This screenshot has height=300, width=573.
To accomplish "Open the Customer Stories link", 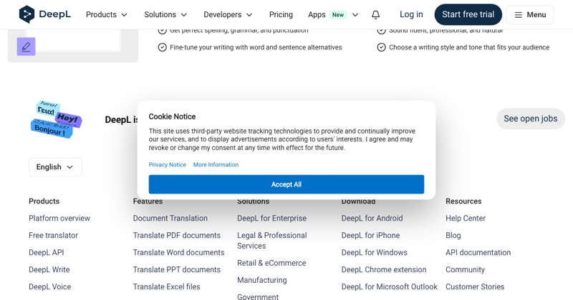I will pos(475,287).
